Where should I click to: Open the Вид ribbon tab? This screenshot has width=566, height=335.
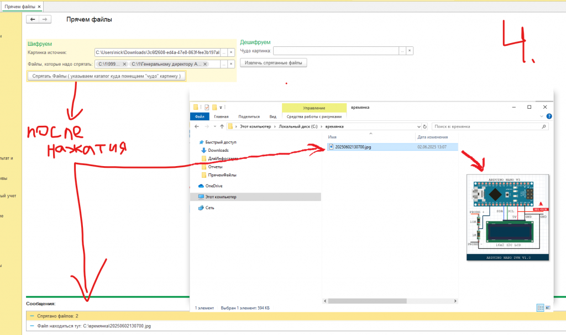(x=273, y=116)
